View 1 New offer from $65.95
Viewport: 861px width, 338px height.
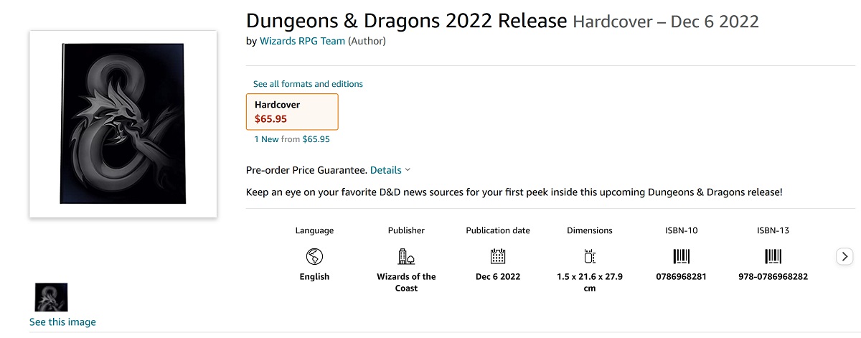pyautogui.click(x=292, y=139)
